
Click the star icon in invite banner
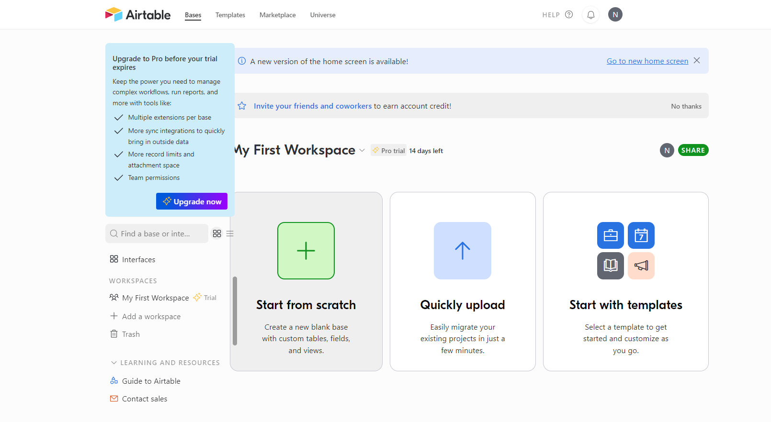pos(242,106)
